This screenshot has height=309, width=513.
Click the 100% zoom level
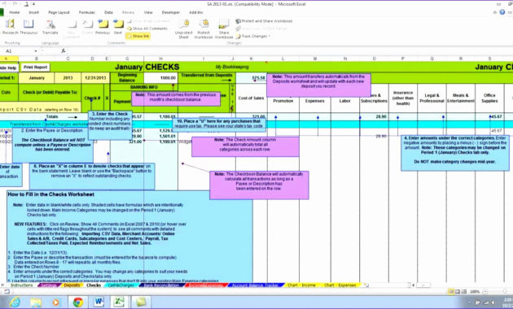[x=475, y=291]
